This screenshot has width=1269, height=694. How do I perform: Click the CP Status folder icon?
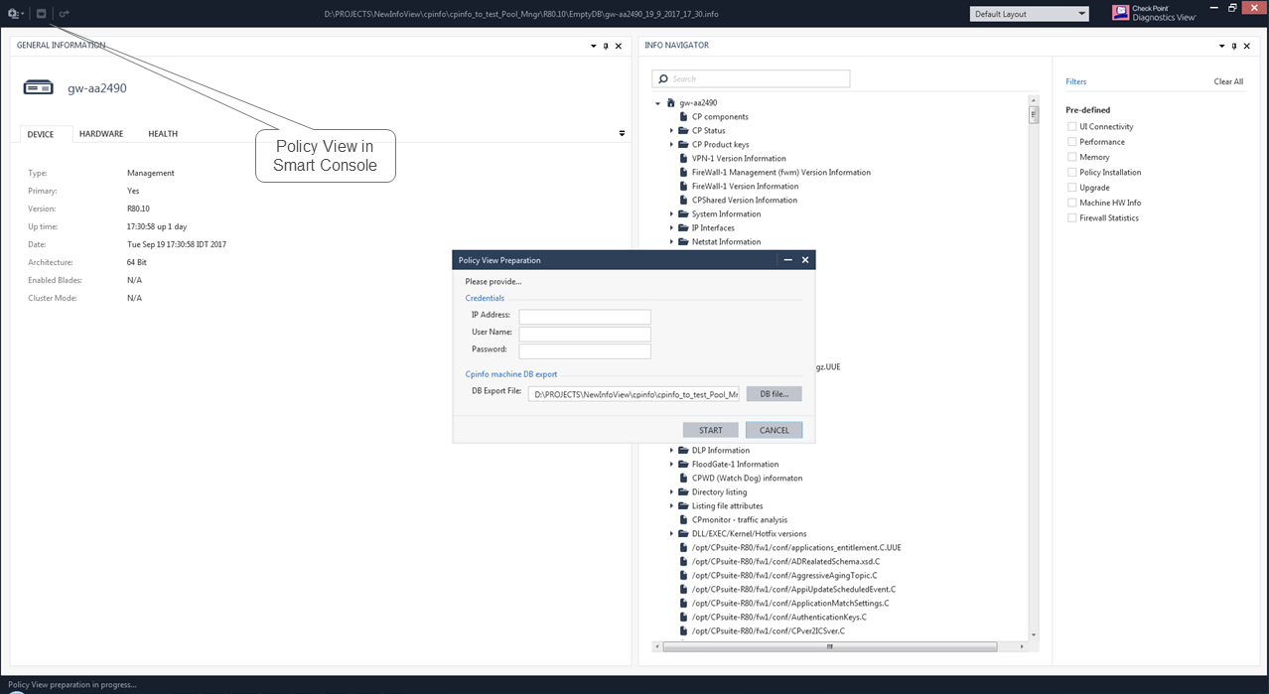(x=683, y=130)
